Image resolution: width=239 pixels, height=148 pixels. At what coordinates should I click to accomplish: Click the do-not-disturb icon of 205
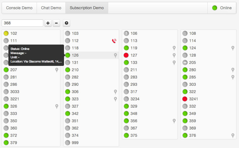185,63
